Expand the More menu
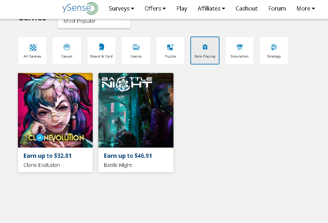This screenshot has height=223, width=328. click(306, 8)
